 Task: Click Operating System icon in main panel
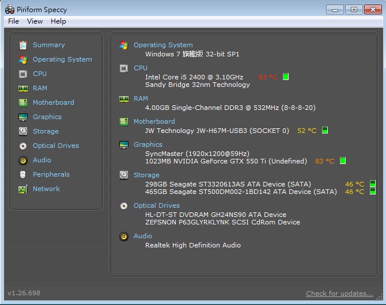click(x=124, y=45)
